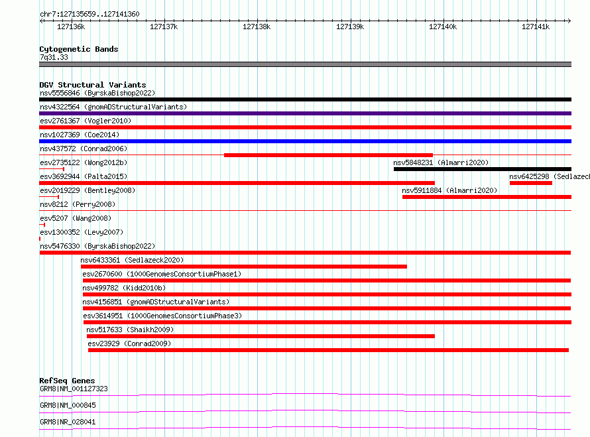Click the red nsv517633 variant bar

(261, 336)
